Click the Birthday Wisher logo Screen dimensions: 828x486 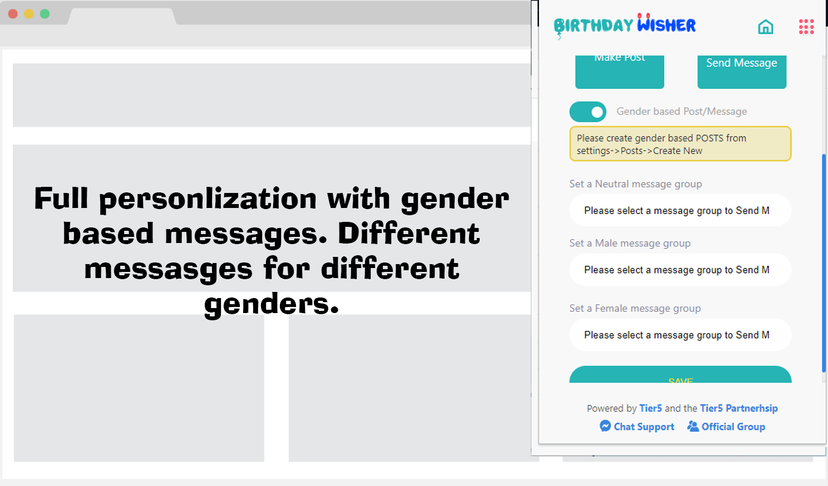click(x=624, y=26)
